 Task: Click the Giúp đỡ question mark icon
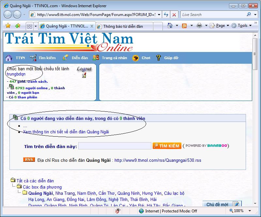pyautogui.click(x=158, y=58)
